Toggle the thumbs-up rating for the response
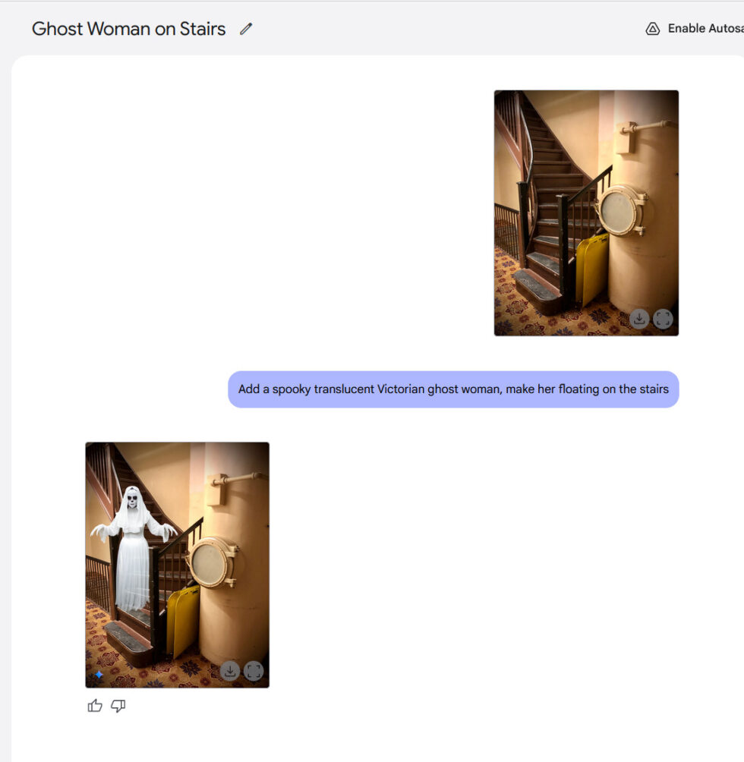Viewport: 744px width, 762px height. click(x=94, y=707)
